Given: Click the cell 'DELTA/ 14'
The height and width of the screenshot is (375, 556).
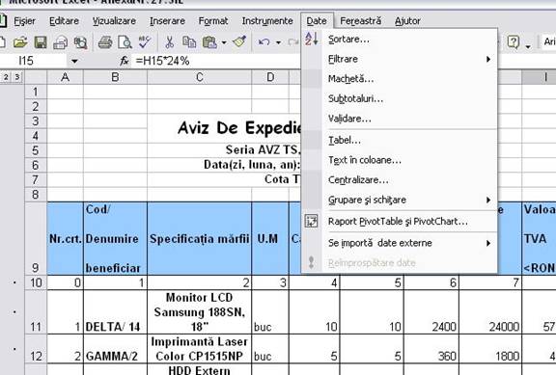Looking at the screenshot, I should point(115,312).
